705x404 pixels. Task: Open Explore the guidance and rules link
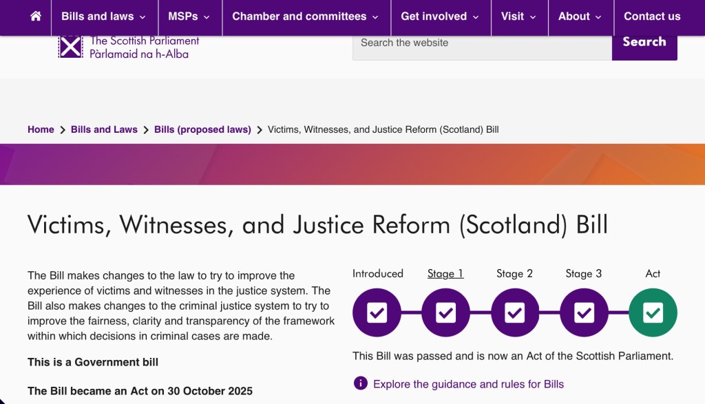point(468,384)
